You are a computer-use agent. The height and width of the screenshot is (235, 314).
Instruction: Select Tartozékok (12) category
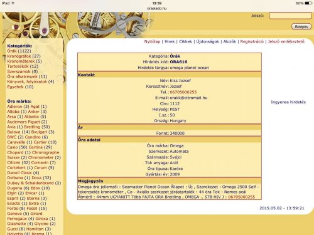coord(23,66)
